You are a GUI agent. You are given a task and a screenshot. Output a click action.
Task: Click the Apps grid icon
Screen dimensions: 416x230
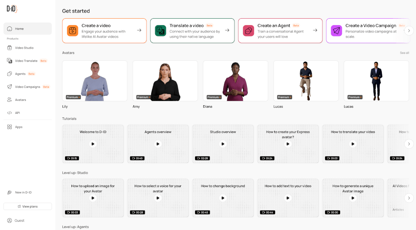tap(10, 127)
